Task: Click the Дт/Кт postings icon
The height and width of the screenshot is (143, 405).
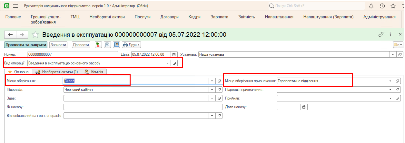Action: click(x=98, y=45)
